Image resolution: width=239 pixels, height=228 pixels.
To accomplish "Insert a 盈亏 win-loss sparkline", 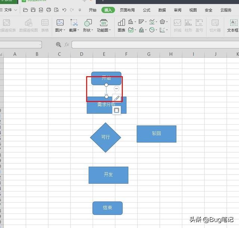I will 199,26.
